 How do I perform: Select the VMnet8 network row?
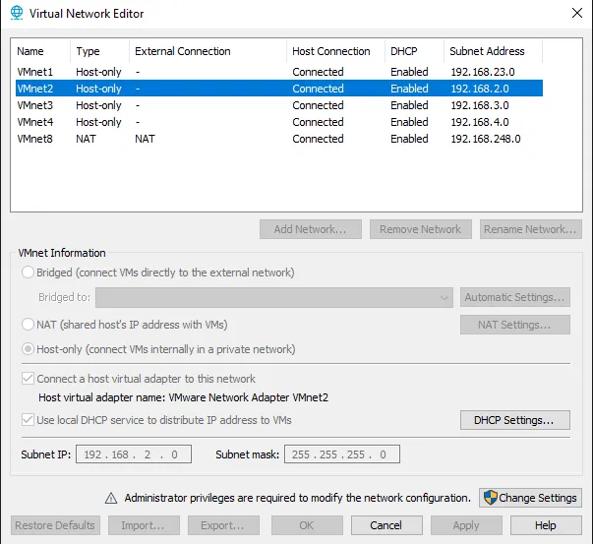coord(279,139)
